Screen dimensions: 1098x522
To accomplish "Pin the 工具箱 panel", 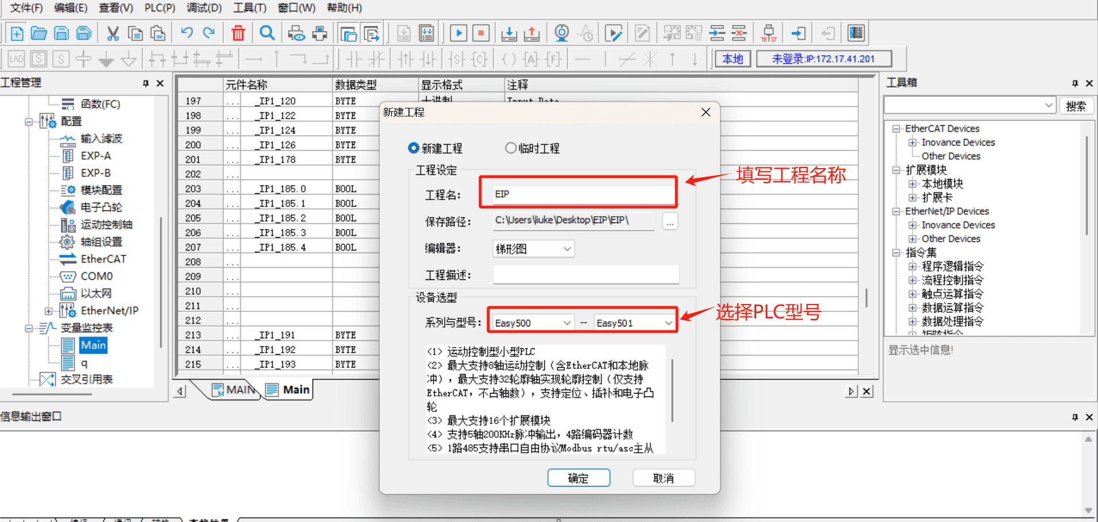I will 1074,83.
